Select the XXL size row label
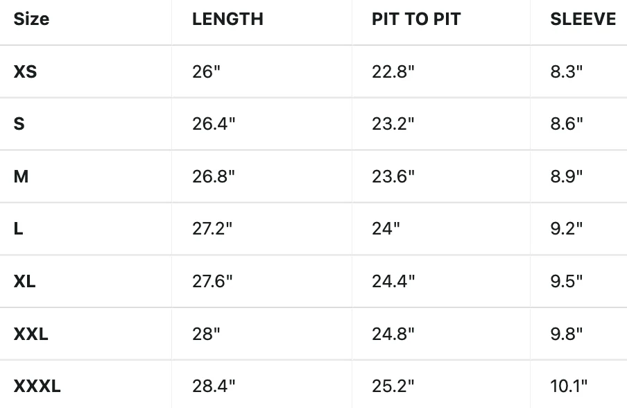 pyautogui.click(x=31, y=334)
